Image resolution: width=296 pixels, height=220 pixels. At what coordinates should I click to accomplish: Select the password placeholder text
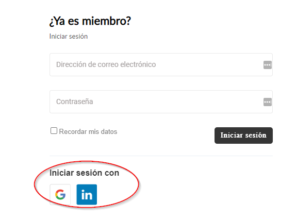click(x=75, y=101)
